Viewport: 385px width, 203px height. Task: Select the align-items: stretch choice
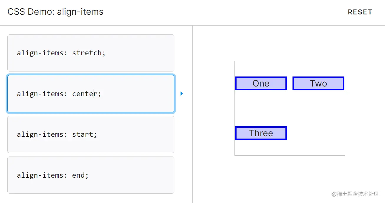coord(91,53)
